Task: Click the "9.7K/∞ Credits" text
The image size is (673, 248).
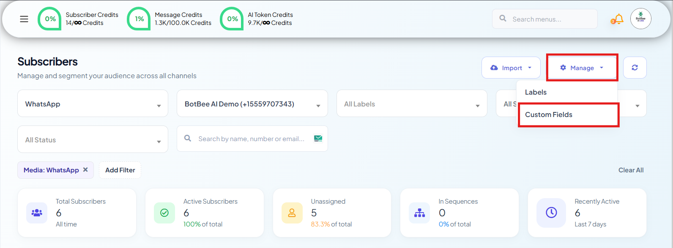Action: tap(270, 23)
